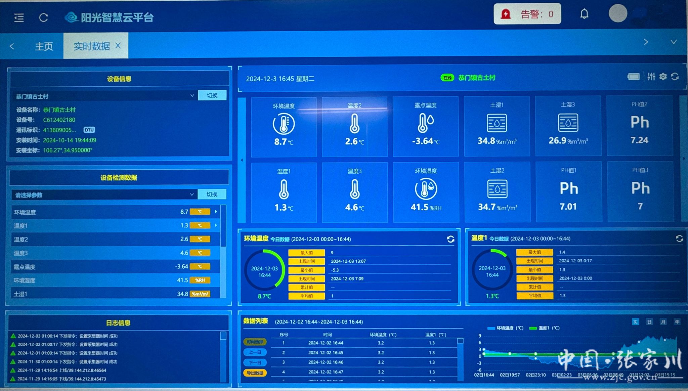Close the 实时数据 tab
This screenshot has width=688, height=391.
(118, 45)
